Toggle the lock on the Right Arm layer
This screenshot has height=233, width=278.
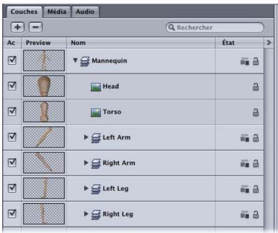click(256, 163)
